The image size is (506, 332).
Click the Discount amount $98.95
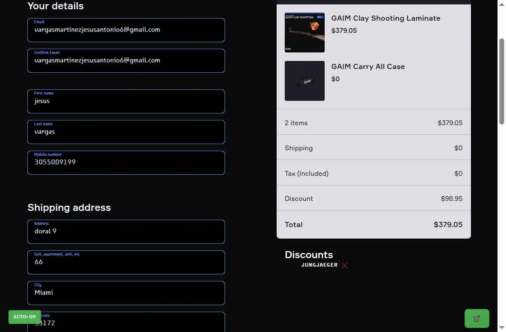coord(451,199)
